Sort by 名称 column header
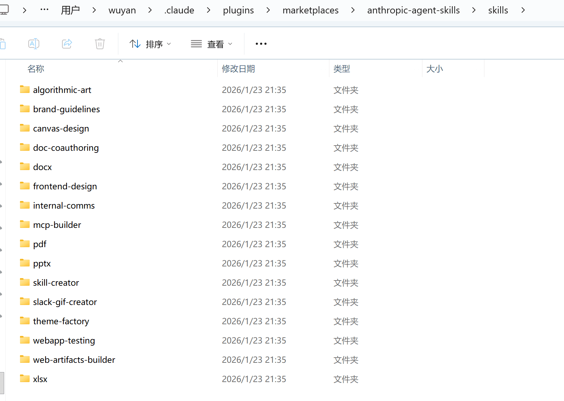This screenshot has width=564, height=401. (36, 69)
